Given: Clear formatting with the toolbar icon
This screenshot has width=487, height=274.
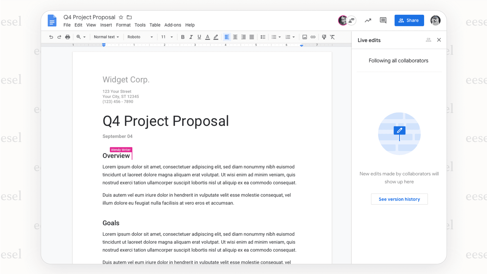Looking at the screenshot, I should pyautogui.click(x=332, y=37).
